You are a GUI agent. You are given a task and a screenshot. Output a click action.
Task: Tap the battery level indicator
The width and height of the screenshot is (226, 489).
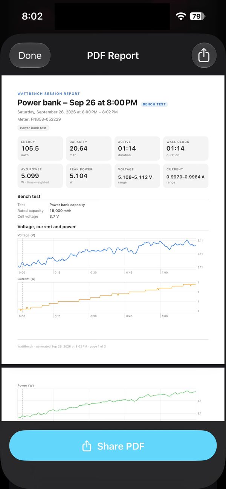click(197, 16)
